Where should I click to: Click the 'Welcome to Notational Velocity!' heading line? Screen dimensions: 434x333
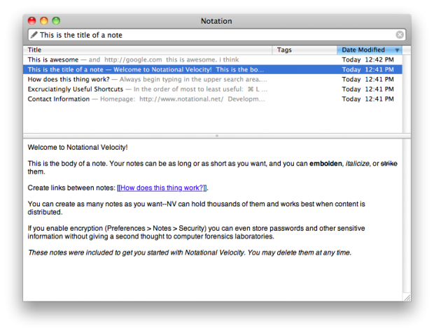pos(78,148)
